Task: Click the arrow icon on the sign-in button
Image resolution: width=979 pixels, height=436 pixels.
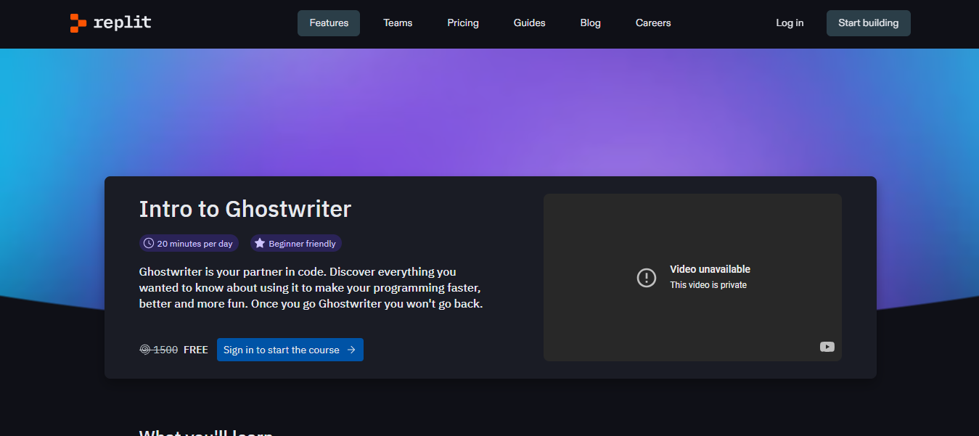Action: (x=351, y=350)
